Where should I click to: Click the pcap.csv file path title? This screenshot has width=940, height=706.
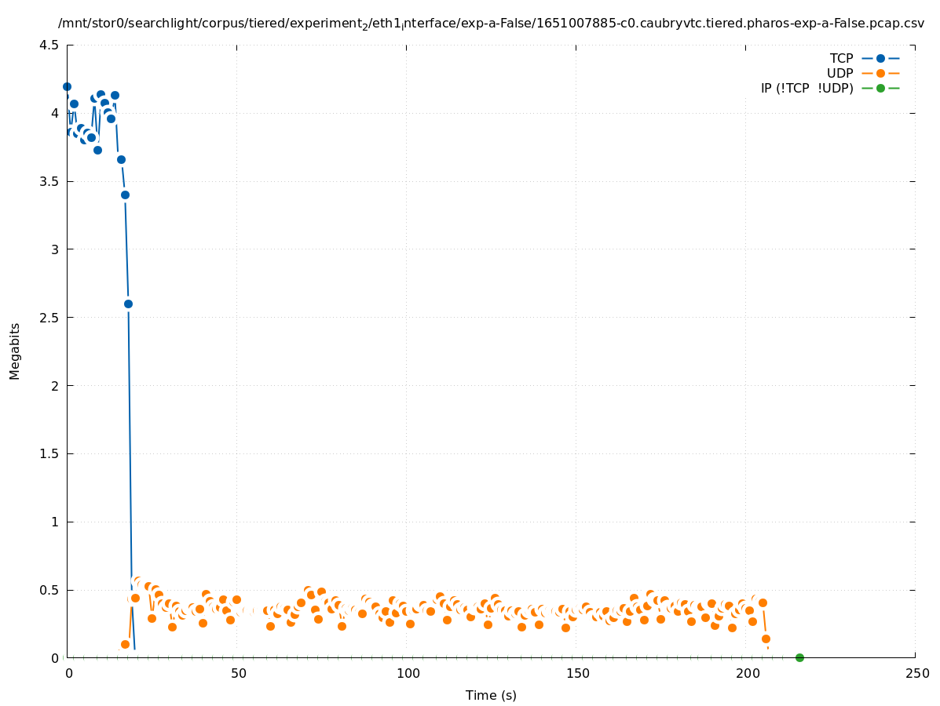[491, 24]
